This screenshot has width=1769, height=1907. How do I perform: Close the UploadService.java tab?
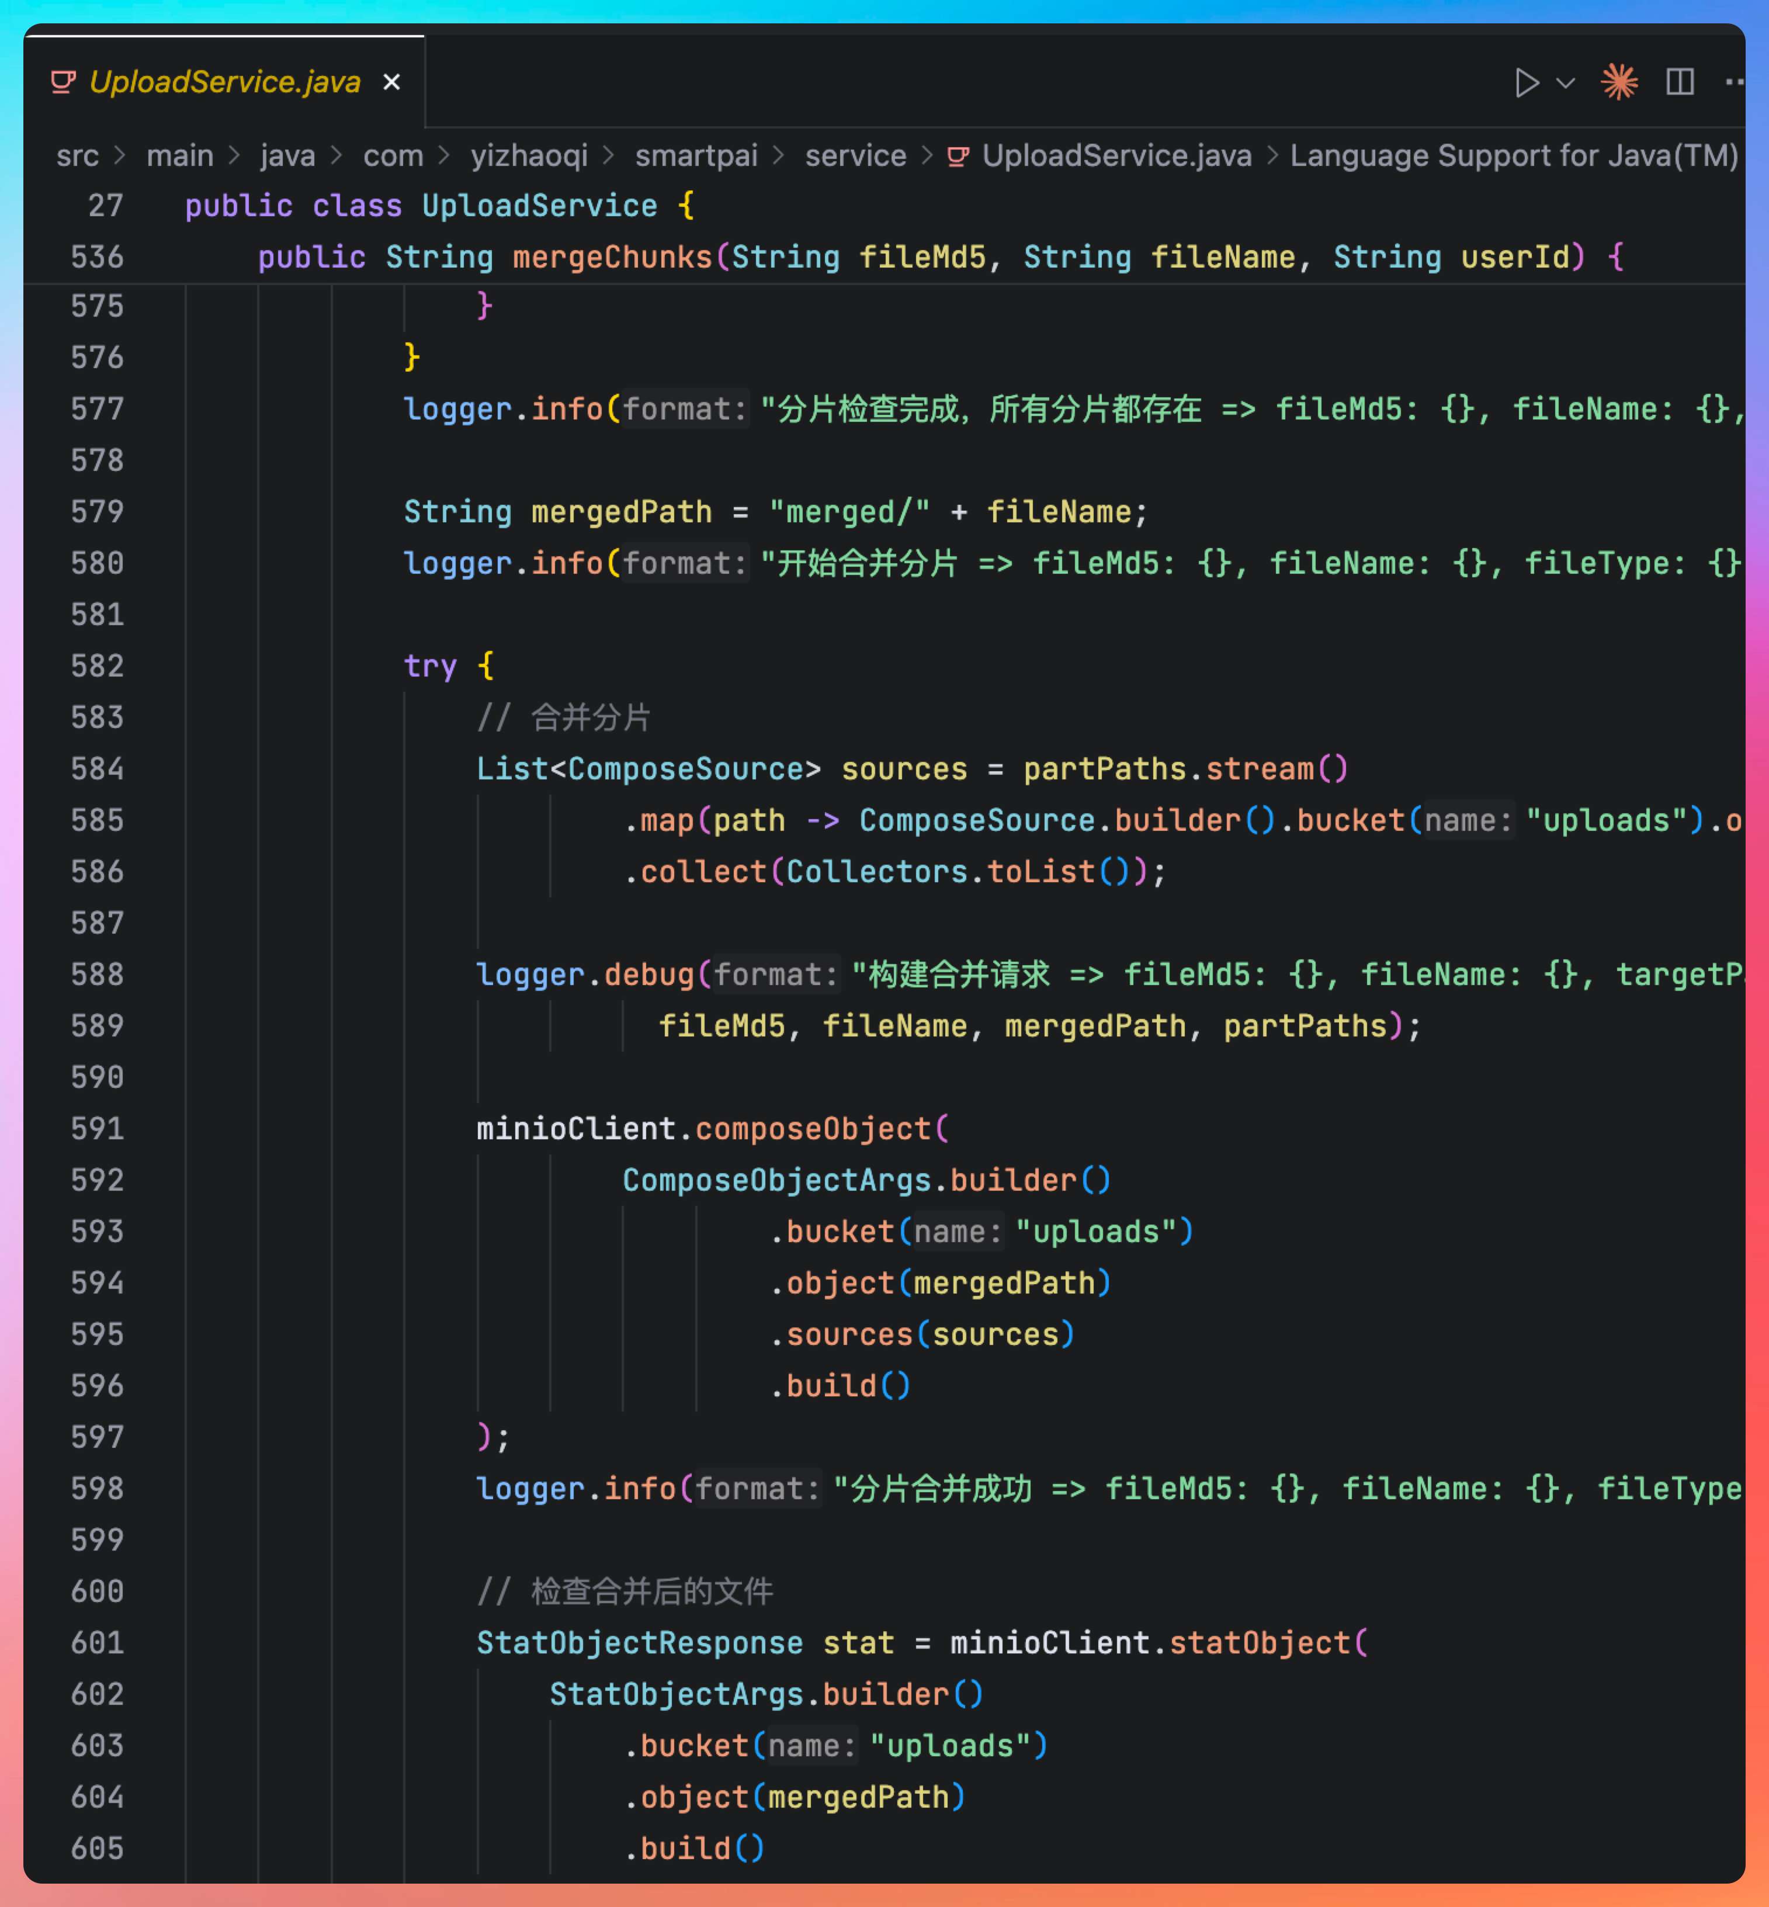[x=391, y=82]
